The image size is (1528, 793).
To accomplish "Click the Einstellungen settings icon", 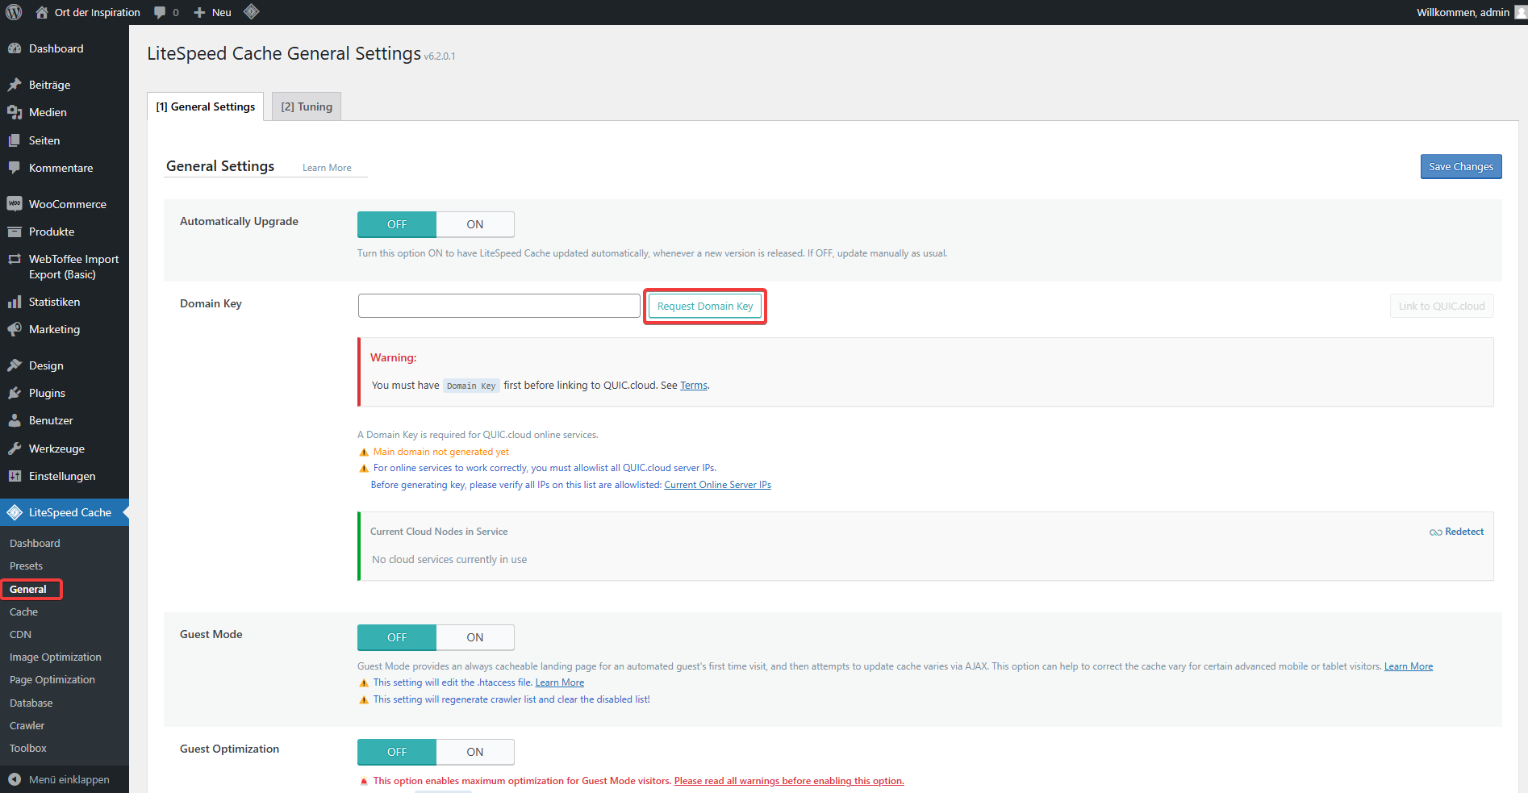I will pos(15,476).
